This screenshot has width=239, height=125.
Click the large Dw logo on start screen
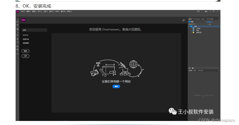(23, 20)
